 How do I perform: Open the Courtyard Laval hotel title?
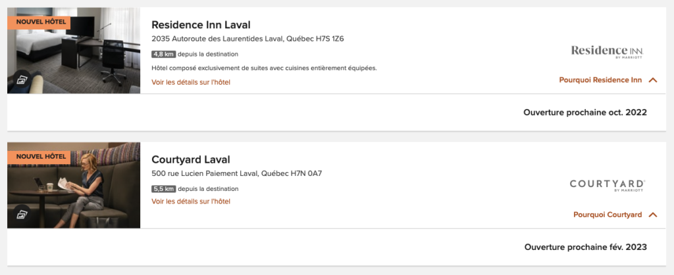pos(190,159)
